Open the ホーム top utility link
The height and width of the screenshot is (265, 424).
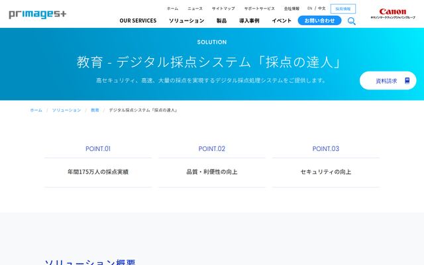(172, 9)
